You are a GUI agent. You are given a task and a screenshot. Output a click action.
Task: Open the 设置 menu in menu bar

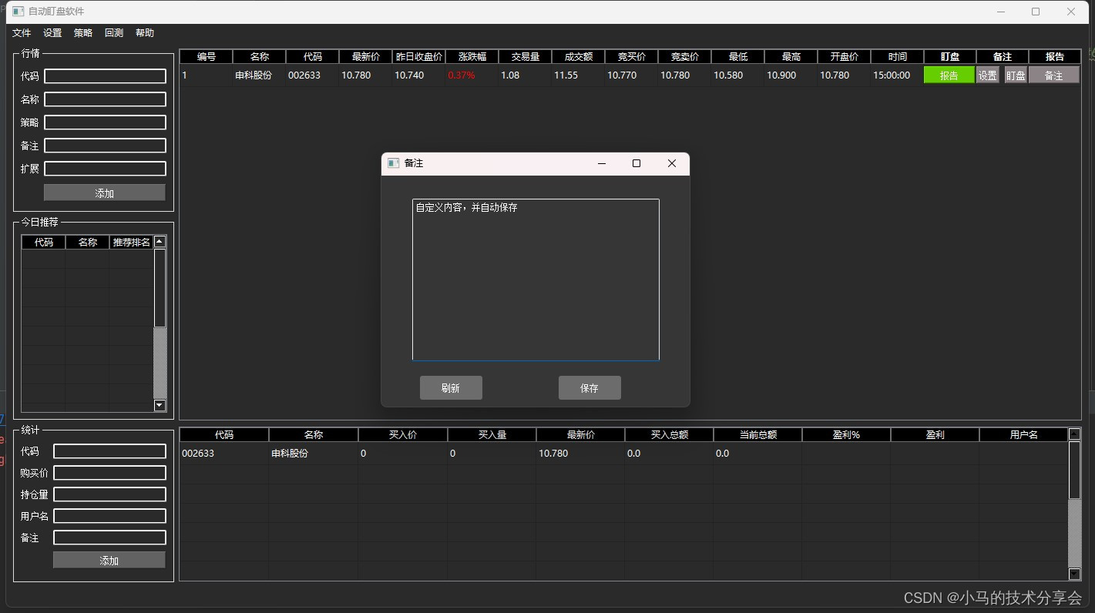coord(52,33)
